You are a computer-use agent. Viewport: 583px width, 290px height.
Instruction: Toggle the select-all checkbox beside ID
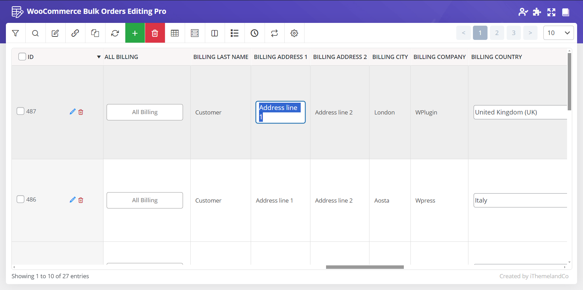click(22, 57)
